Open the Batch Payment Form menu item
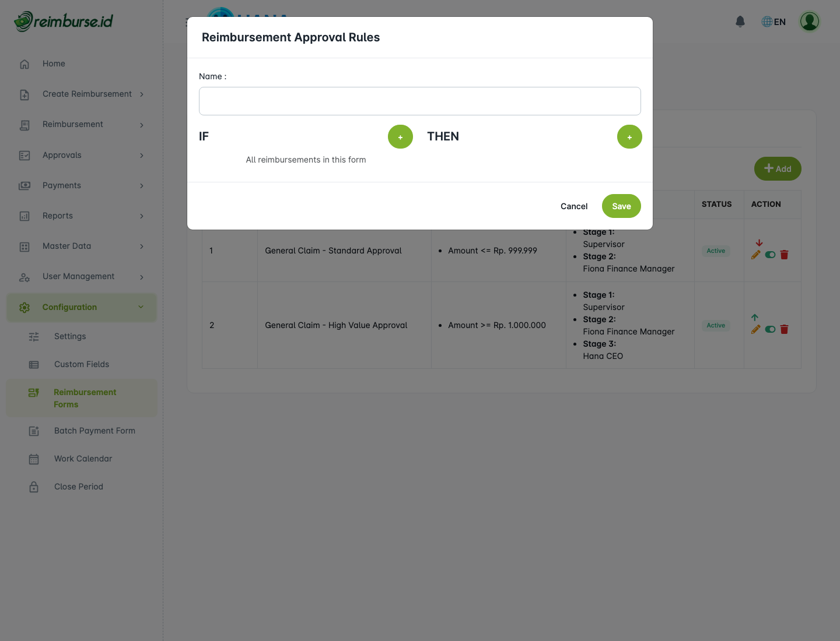This screenshot has height=641, width=840. [x=94, y=431]
